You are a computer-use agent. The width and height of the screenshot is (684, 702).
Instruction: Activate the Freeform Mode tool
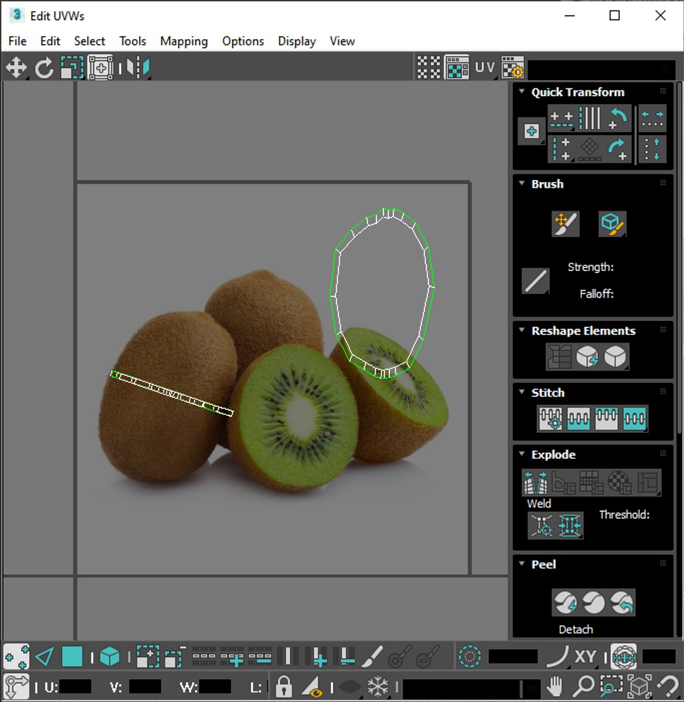[100, 68]
